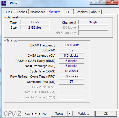Select the CAS# Latency value box
Viewport: 119px width, 118px height.
(71, 55)
